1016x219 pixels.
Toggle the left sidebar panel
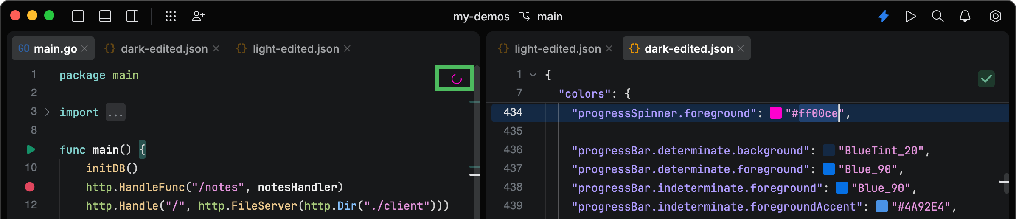78,16
